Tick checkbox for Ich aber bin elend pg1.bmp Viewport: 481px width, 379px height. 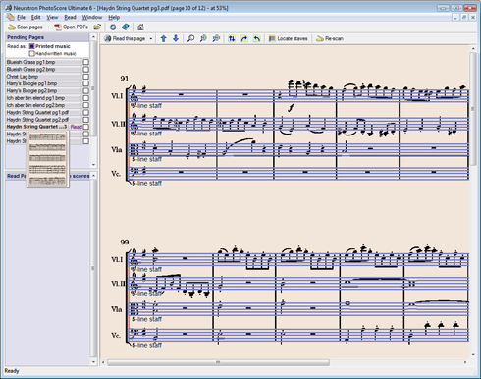pyautogui.click(x=85, y=98)
